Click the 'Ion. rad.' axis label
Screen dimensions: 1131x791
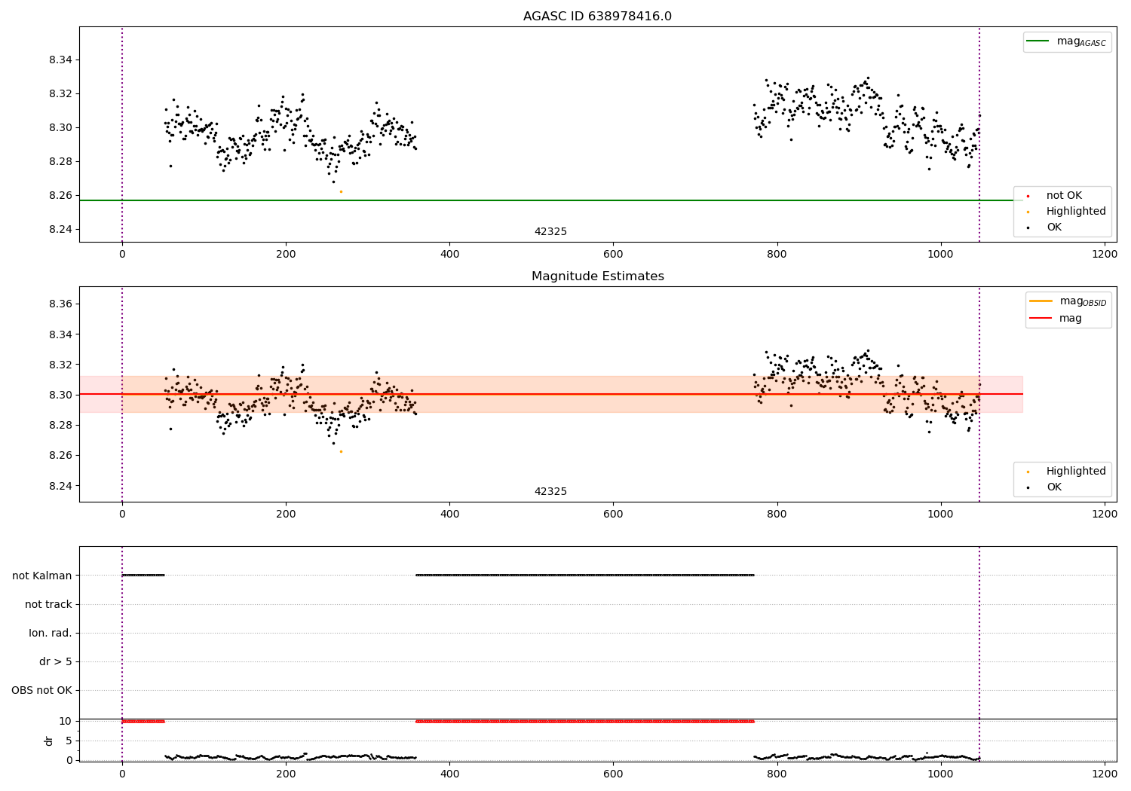pyautogui.click(x=51, y=634)
